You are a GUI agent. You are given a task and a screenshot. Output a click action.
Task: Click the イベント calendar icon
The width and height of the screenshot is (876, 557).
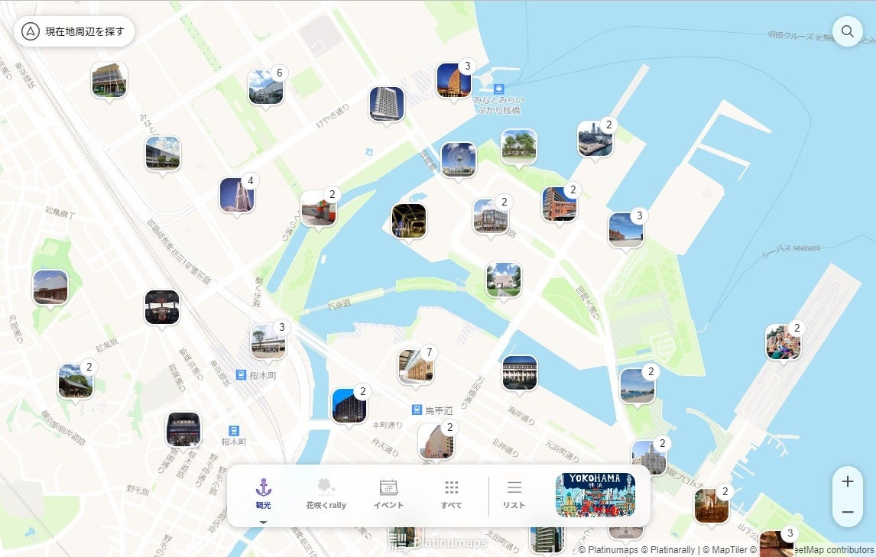click(388, 489)
